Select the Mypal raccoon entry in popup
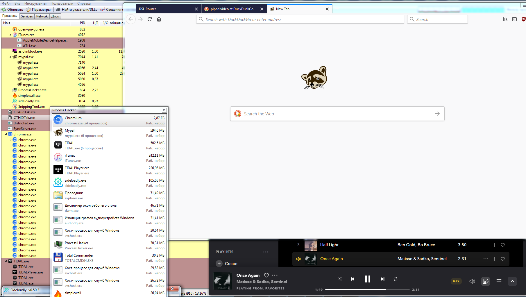The image size is (526, 297). pos(110,133)
